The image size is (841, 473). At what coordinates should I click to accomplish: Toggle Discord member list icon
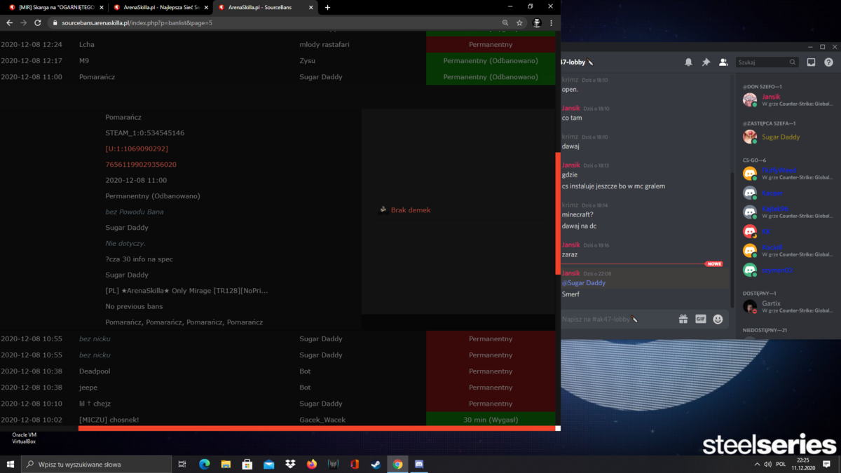(723, 62)
